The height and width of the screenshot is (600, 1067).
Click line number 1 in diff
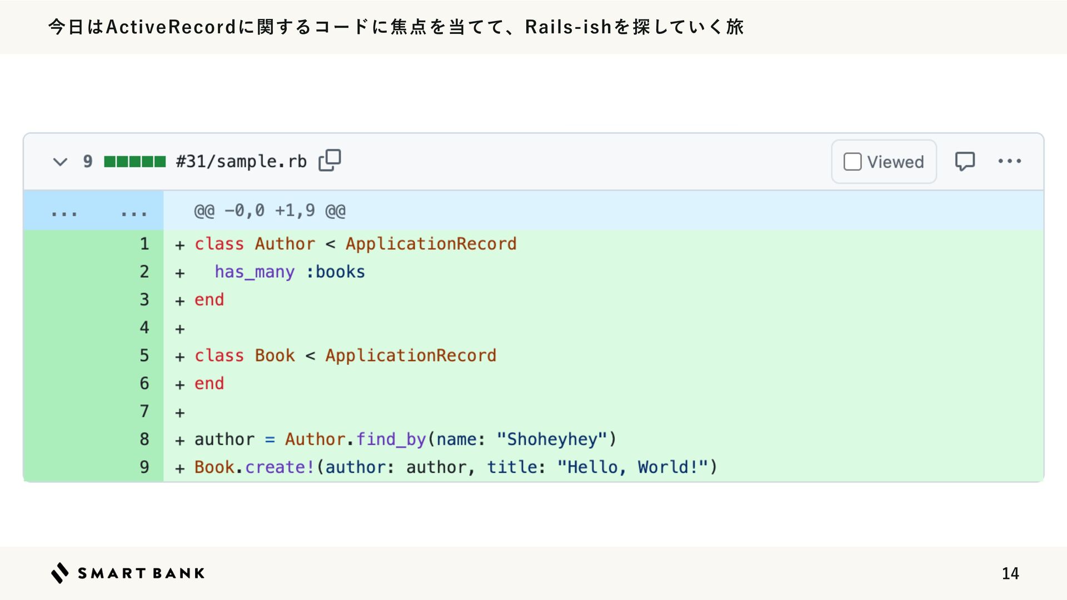[x=144, y=244]
